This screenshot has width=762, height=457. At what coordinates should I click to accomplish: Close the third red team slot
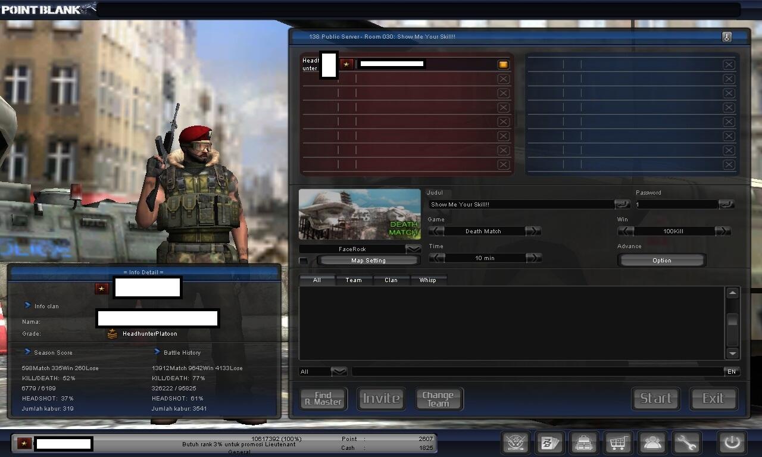tap(503, 93)
